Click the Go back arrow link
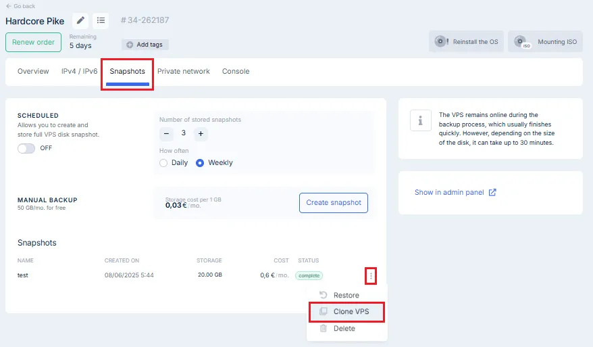 coord(20,6)
